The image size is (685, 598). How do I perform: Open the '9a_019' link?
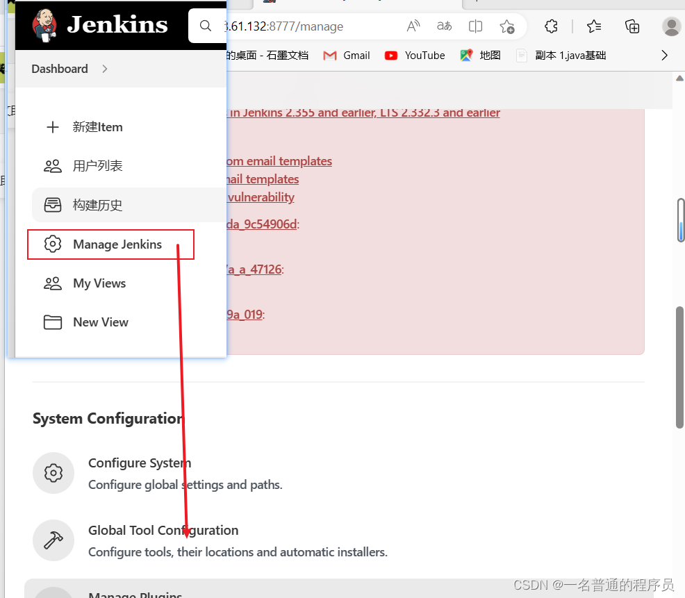pos(245,315)
